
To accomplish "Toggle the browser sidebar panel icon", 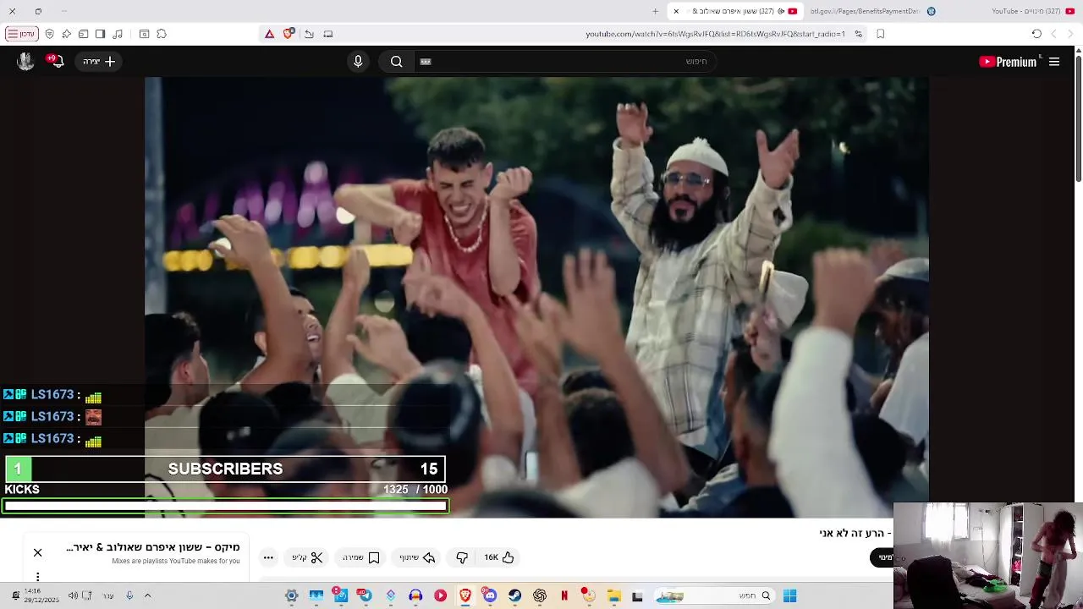I will point(100,34).
